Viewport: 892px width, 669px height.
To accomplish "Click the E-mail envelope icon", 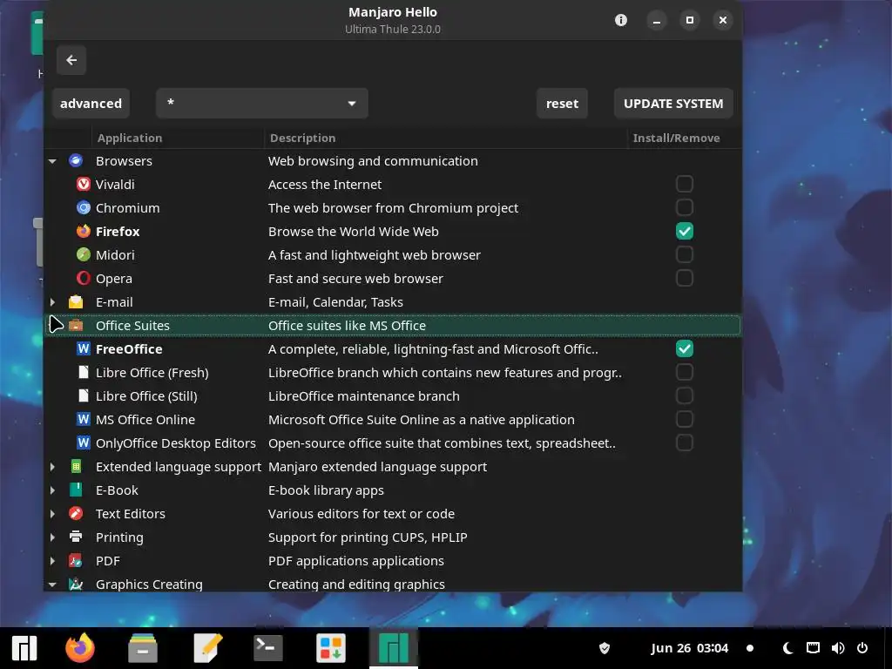I will pos(76,302).
